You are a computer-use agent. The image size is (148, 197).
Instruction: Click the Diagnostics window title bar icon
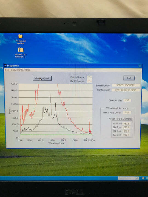pos(5,66)
